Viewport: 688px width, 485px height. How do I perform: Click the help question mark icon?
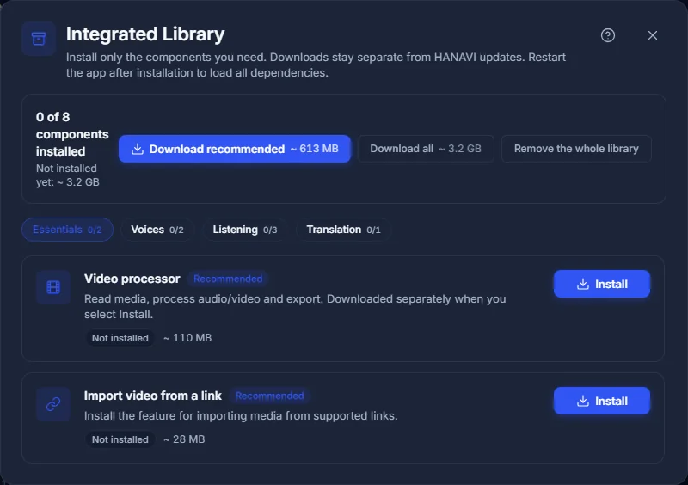pos(608,35)
